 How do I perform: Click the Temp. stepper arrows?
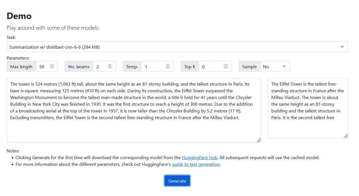coord(168,66)
